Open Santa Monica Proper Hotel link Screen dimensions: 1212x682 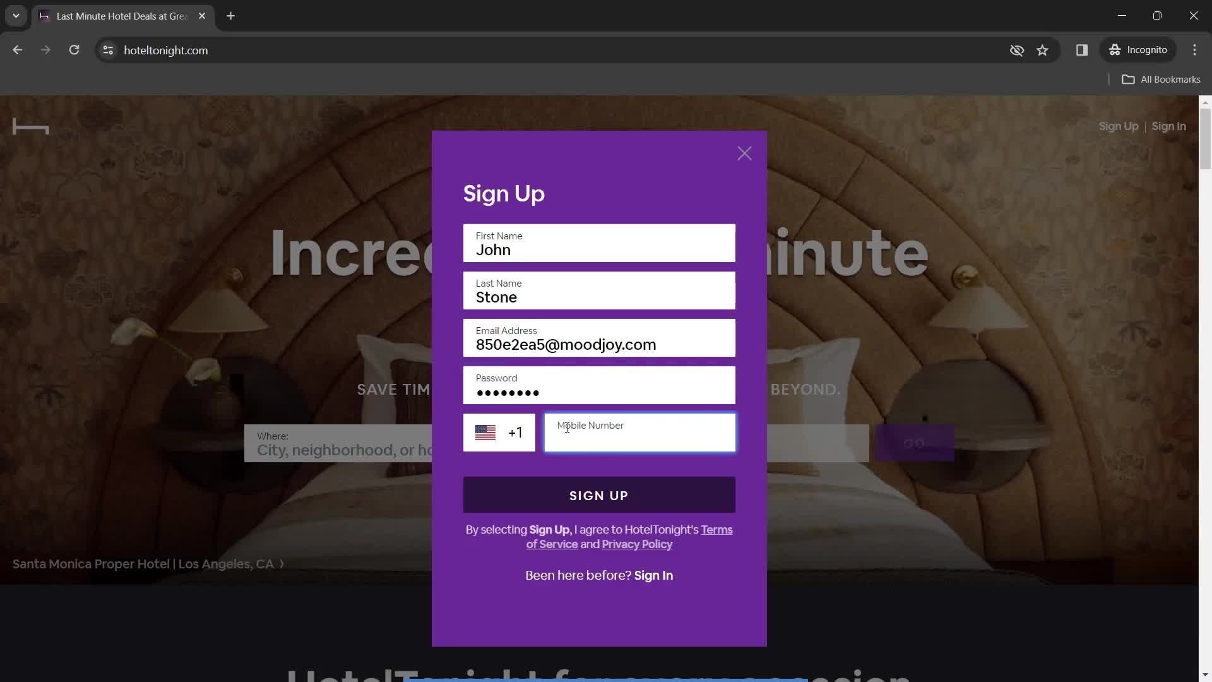(148, 564)
